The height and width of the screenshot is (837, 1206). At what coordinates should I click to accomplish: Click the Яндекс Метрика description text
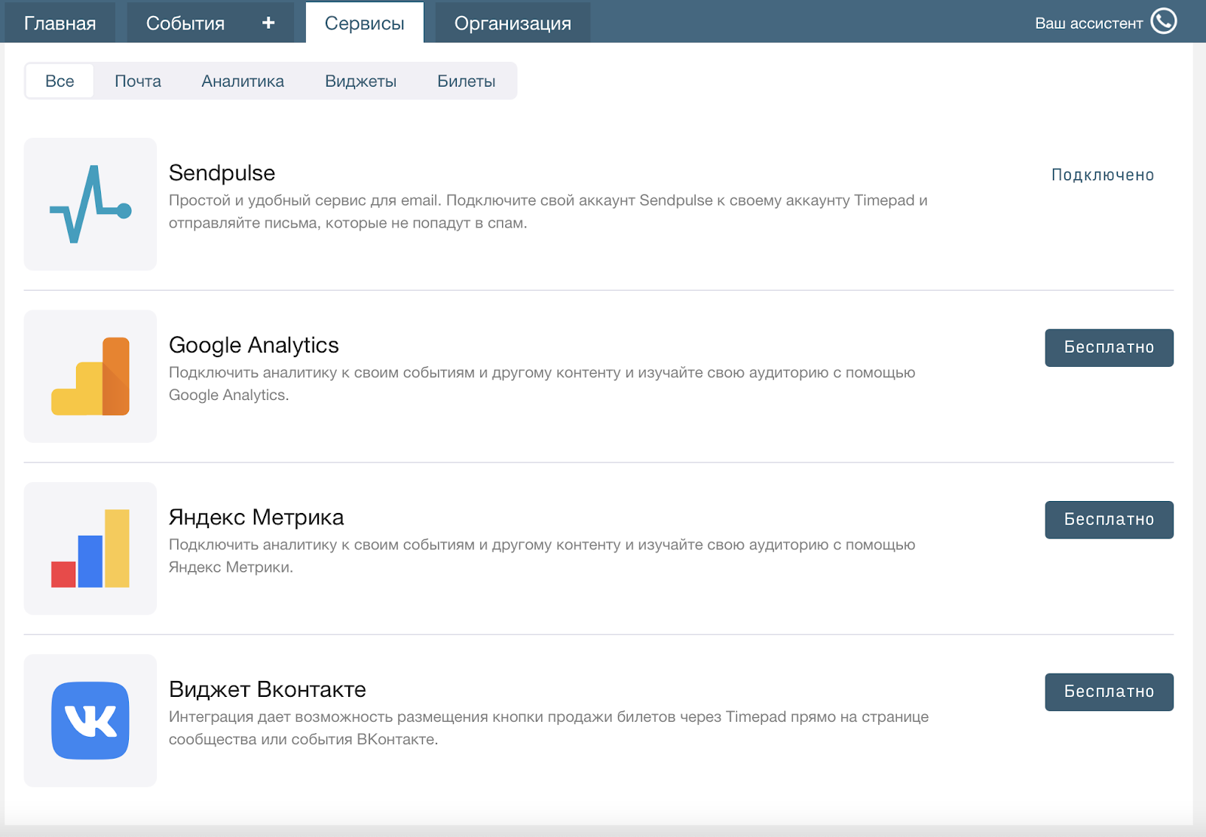point(542,556)
